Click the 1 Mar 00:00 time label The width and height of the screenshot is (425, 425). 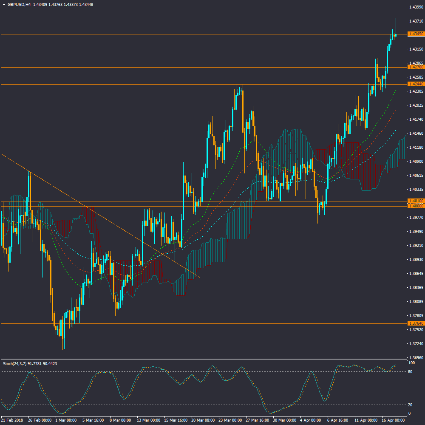tap(66, 420)
